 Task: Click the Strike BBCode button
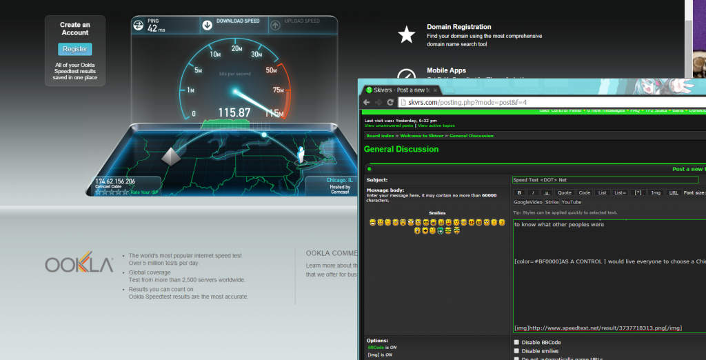552,202
